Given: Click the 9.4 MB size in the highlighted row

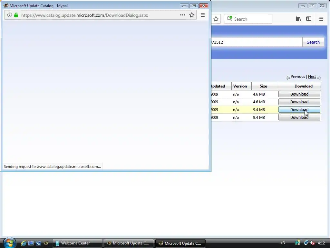Looking at the screenshot, I should tap(259, 110).
